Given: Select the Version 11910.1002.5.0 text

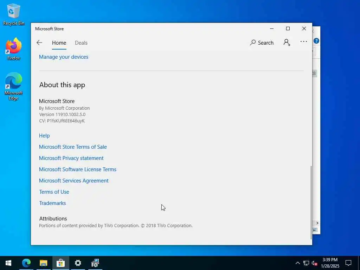Looking at the screenshot, I should pos(62,114).
